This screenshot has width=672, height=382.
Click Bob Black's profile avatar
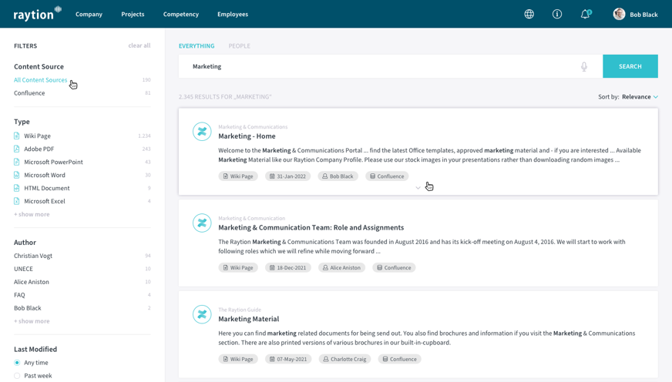[x=619, y=14]
